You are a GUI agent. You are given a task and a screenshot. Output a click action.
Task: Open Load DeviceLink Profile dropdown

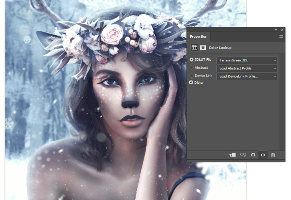tap(247, 76)
